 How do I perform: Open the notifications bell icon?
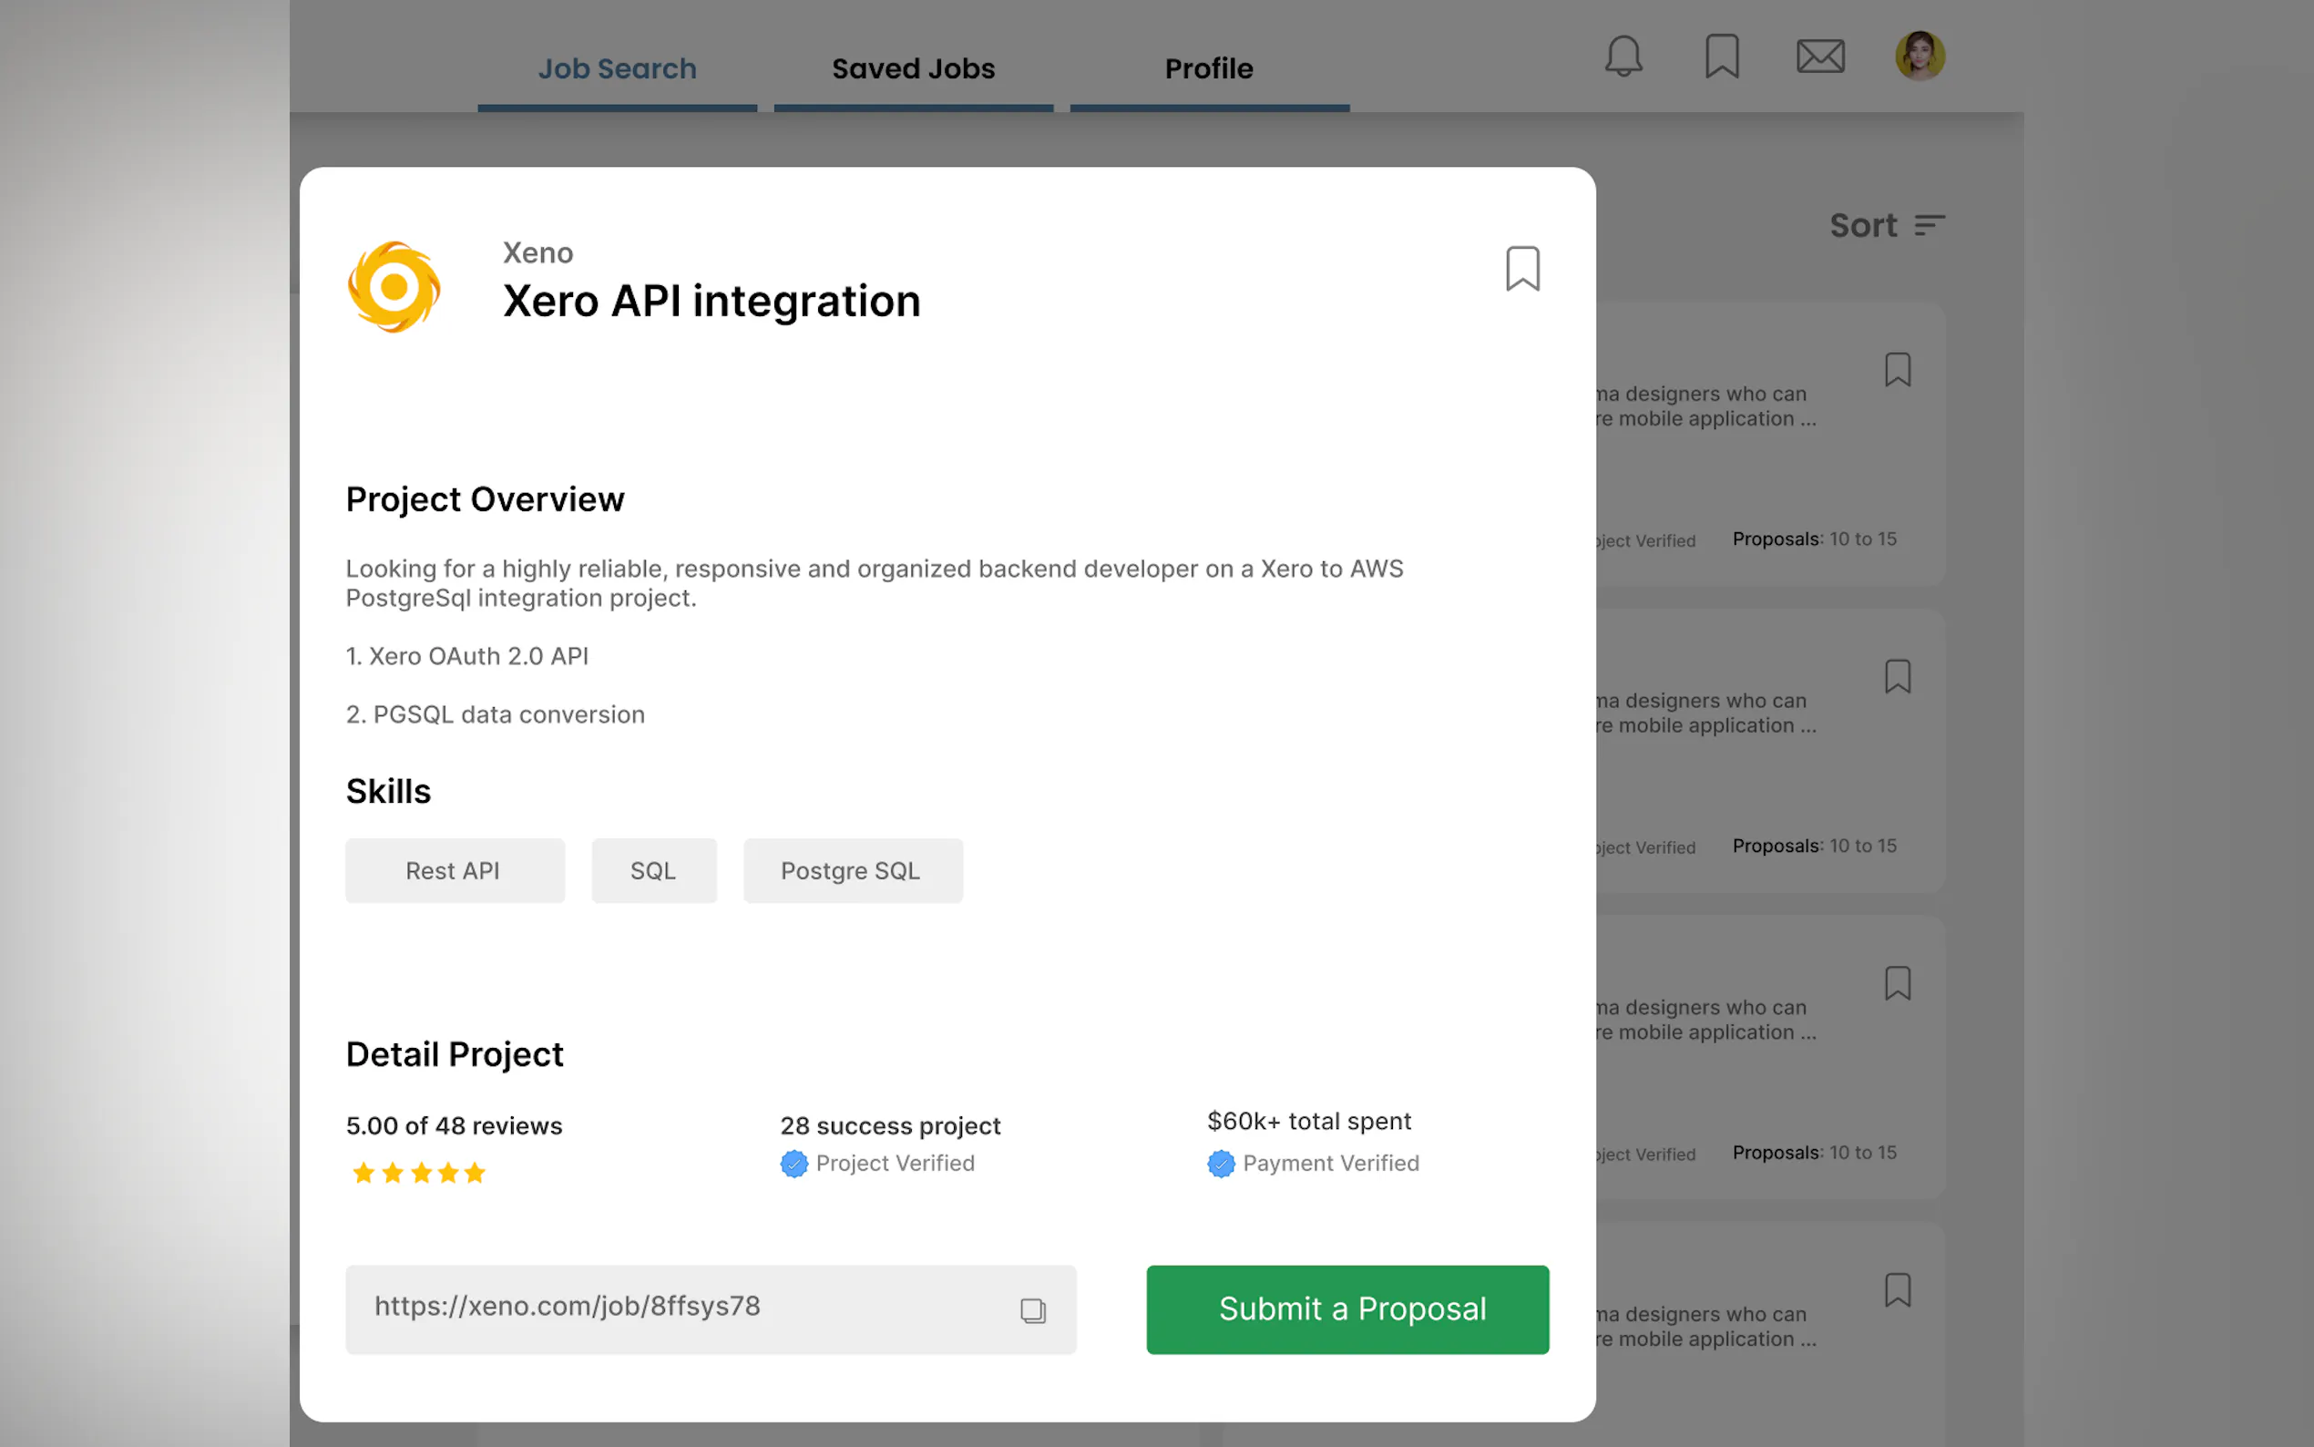pyautogui.click(x=1623, y=56)
